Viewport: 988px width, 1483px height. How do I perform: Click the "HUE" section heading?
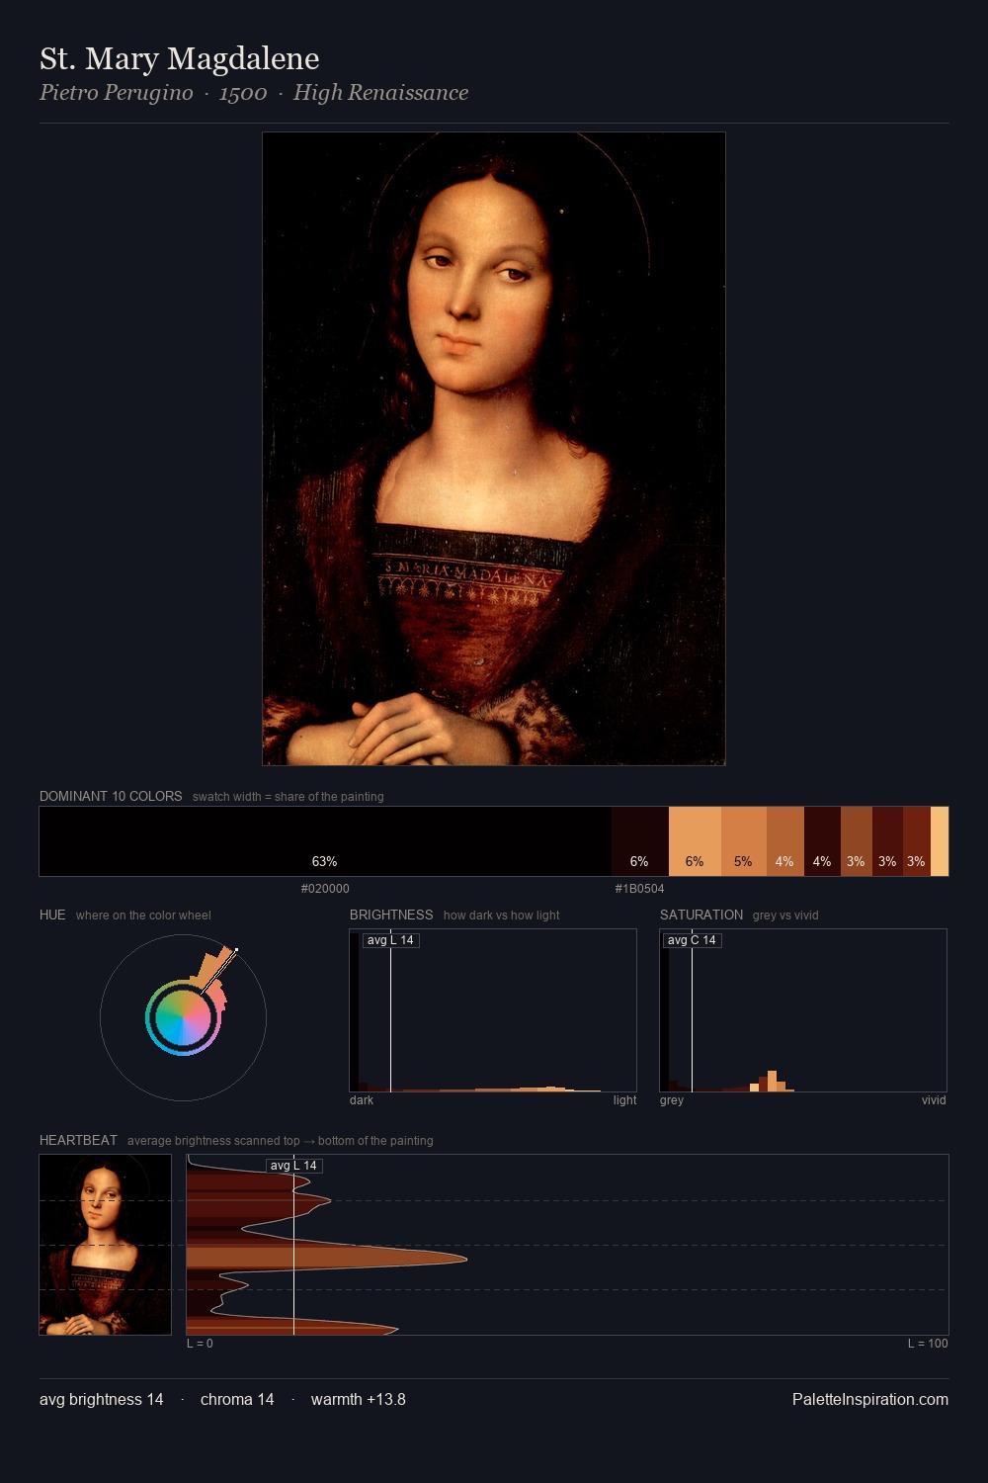click(x=52, y=915)
